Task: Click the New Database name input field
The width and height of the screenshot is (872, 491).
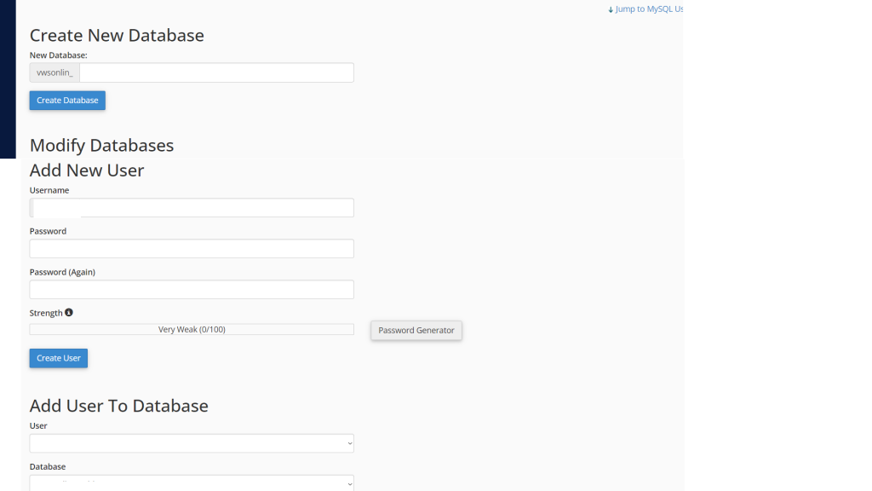Action: 216,72
